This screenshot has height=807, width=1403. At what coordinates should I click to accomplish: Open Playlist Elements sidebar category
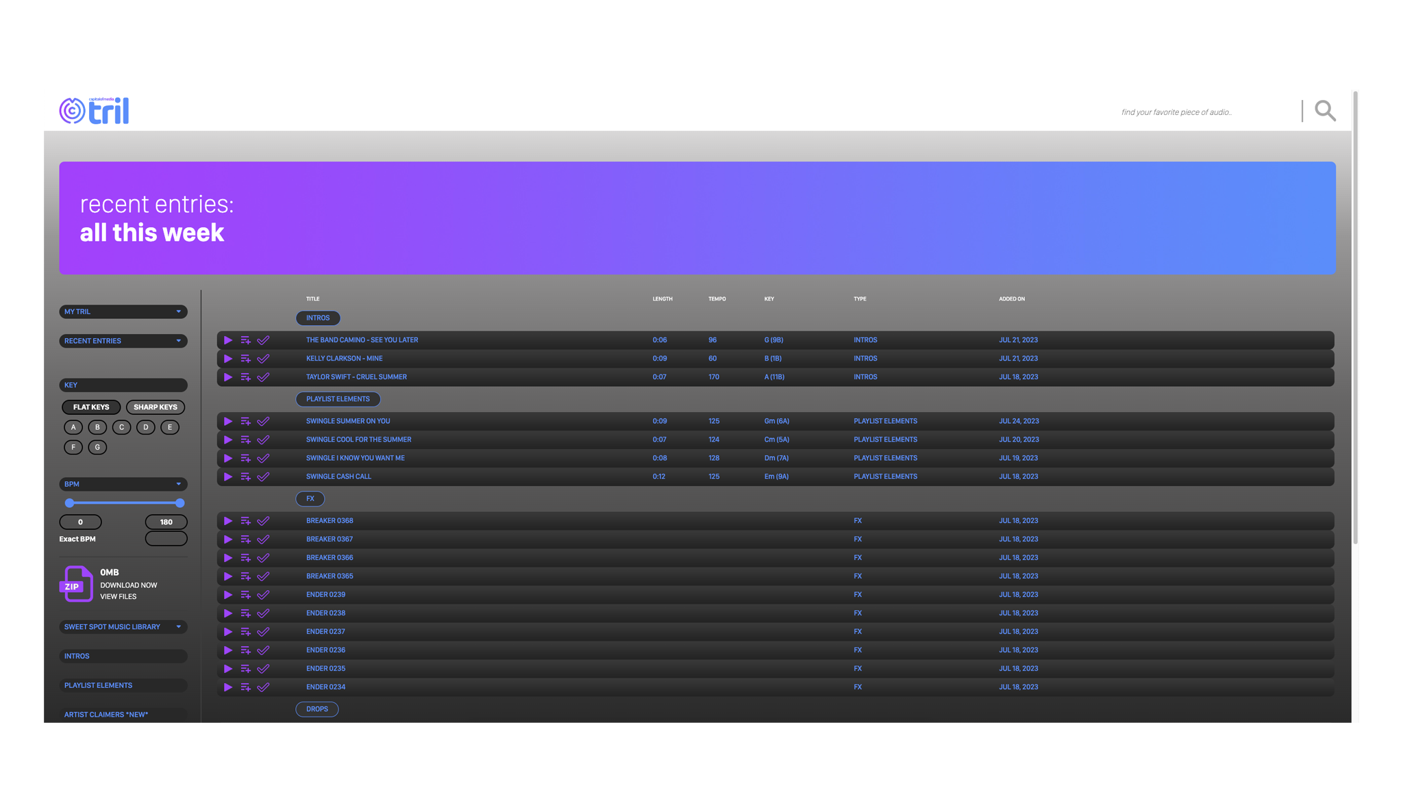coord(123,685)
